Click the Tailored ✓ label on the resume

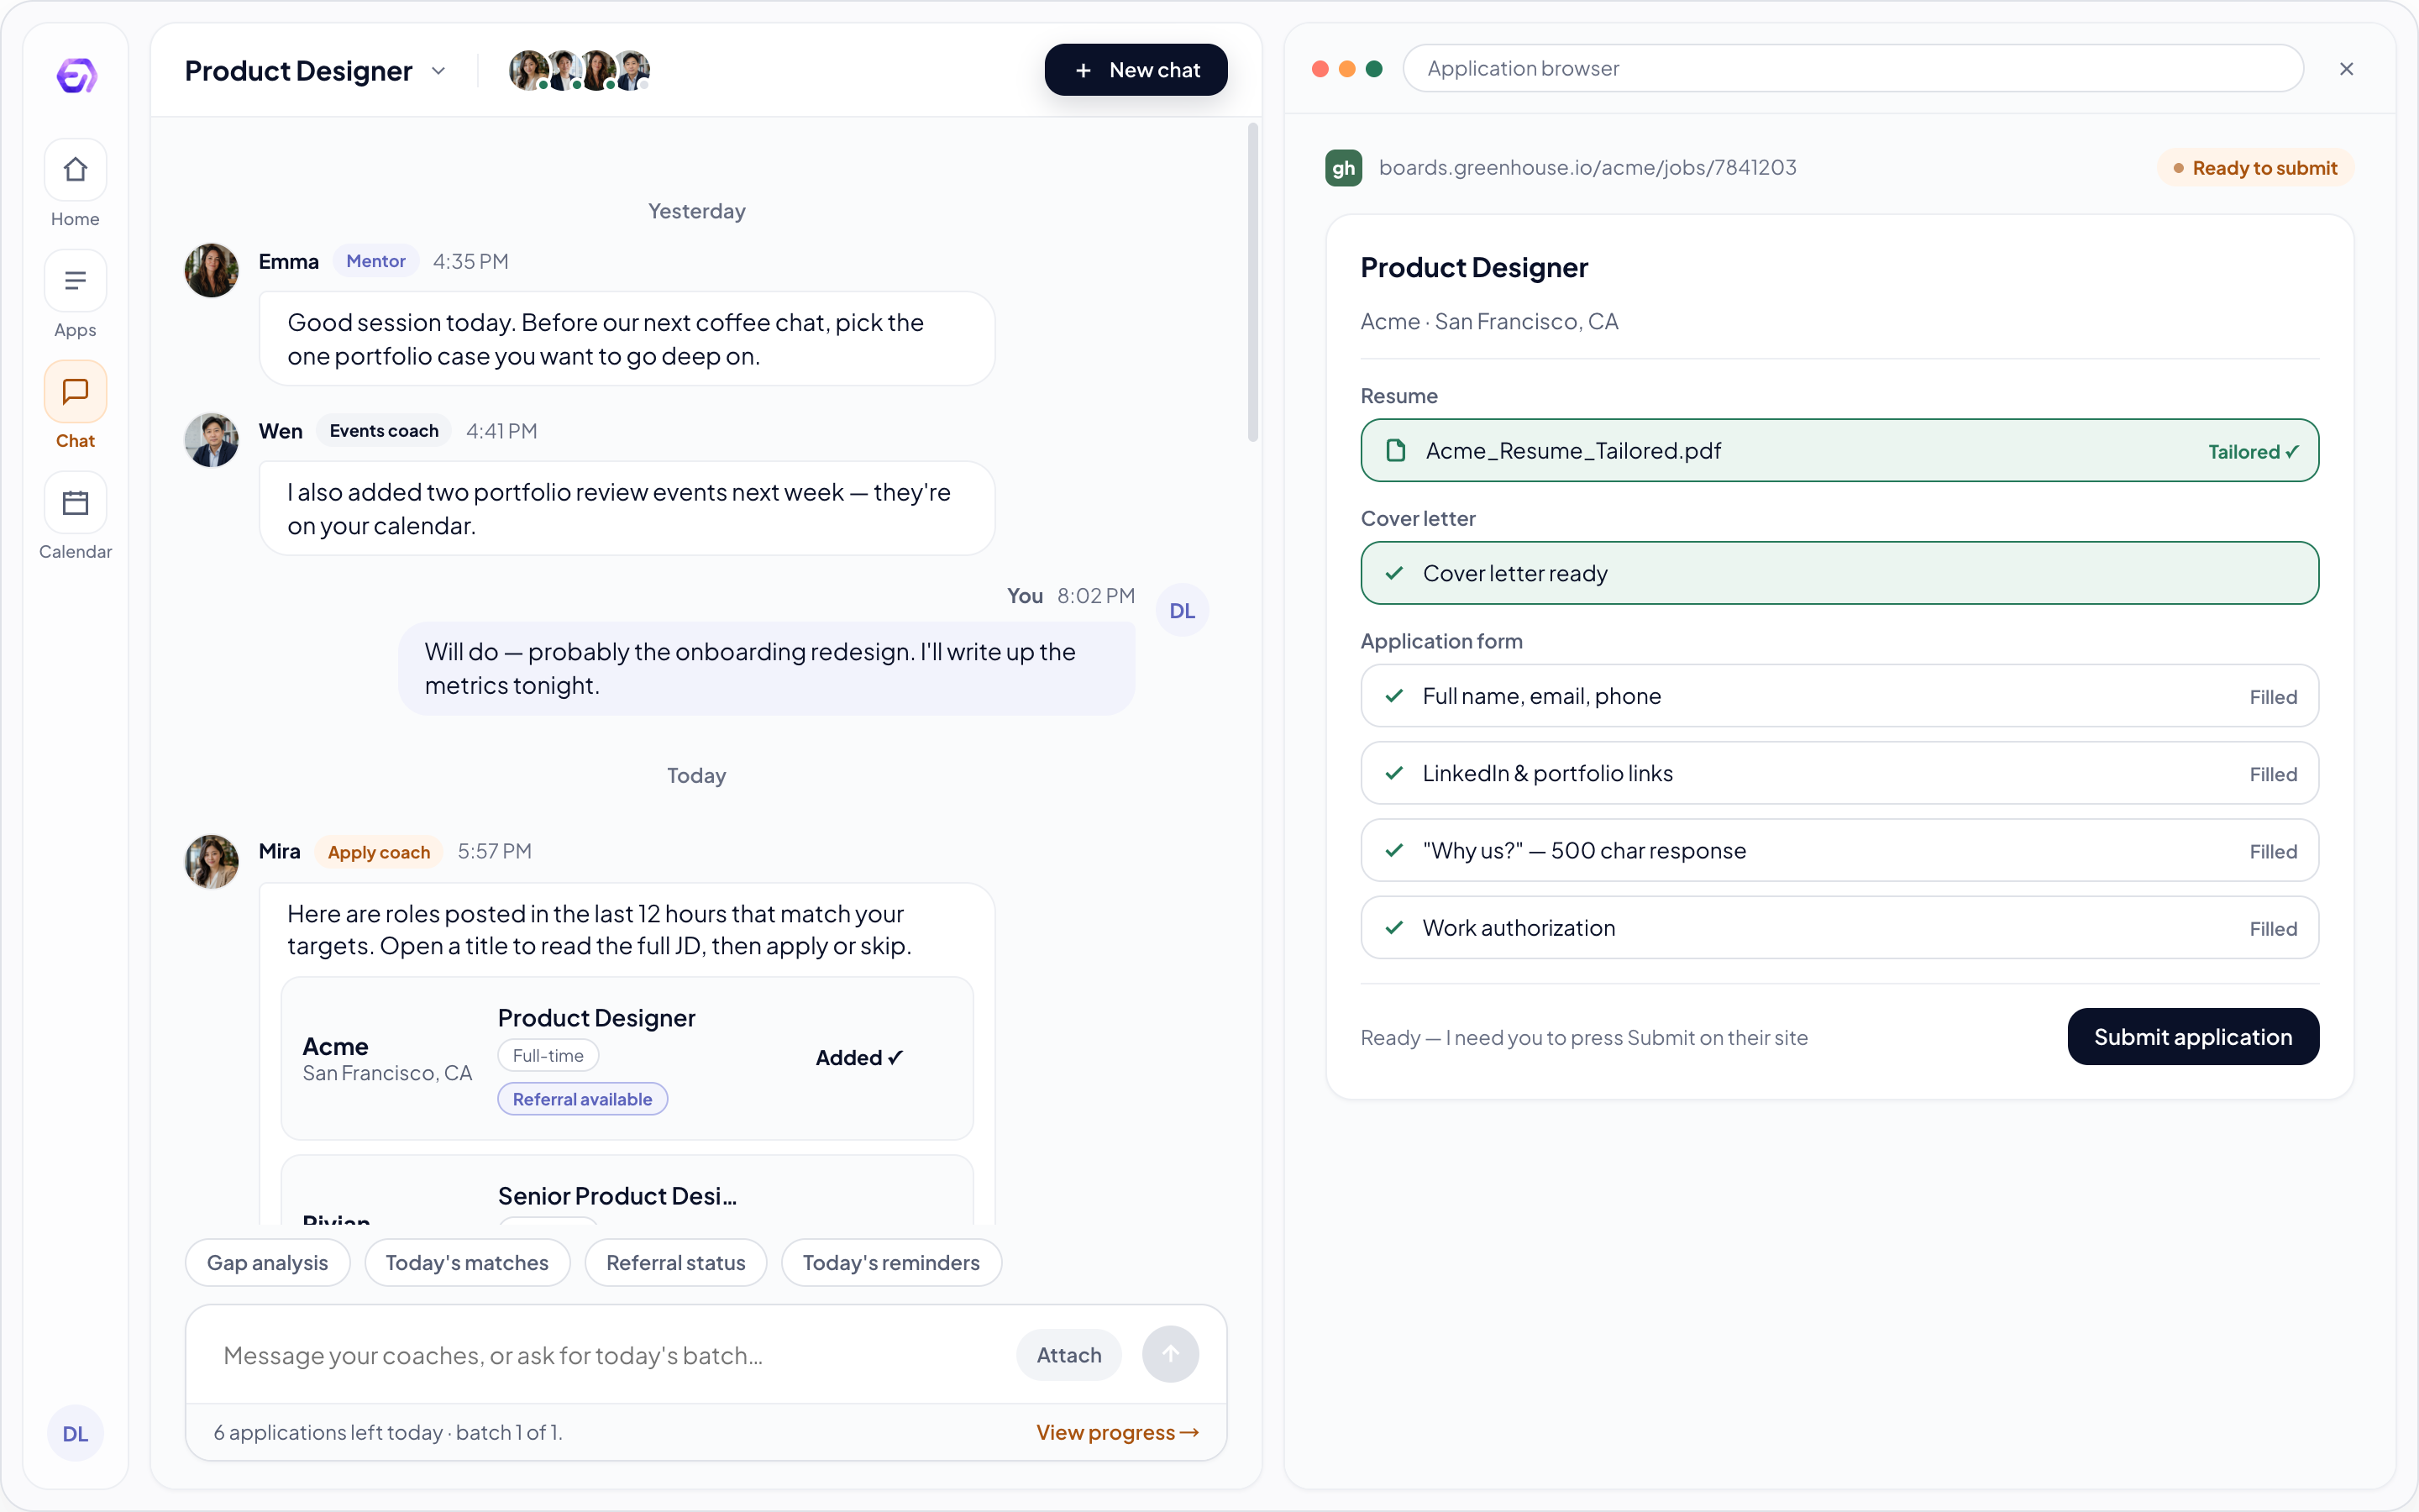pyautogui.click(x=2254, y=452)
